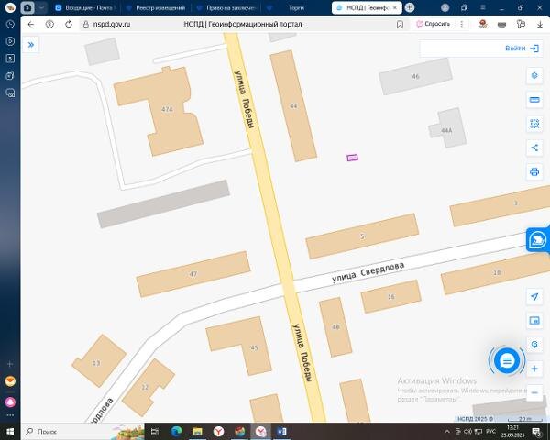Bookmark the page with bookmark icon
The height and width of the screenshot is (440, 550).
pos(400,24)
